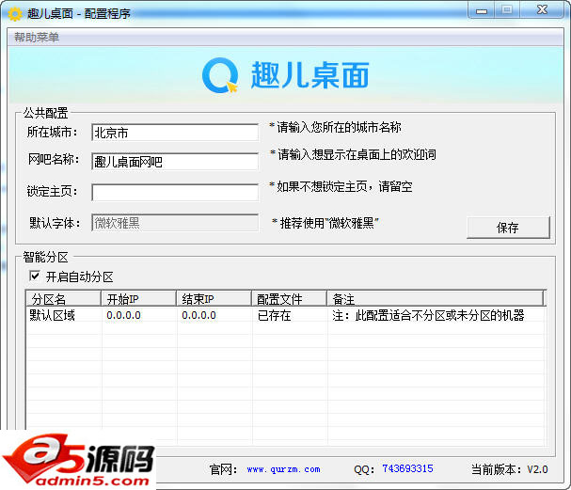
Task: Toggle the 开启自动分区 checkbox
Action: [x=35, y=276]
